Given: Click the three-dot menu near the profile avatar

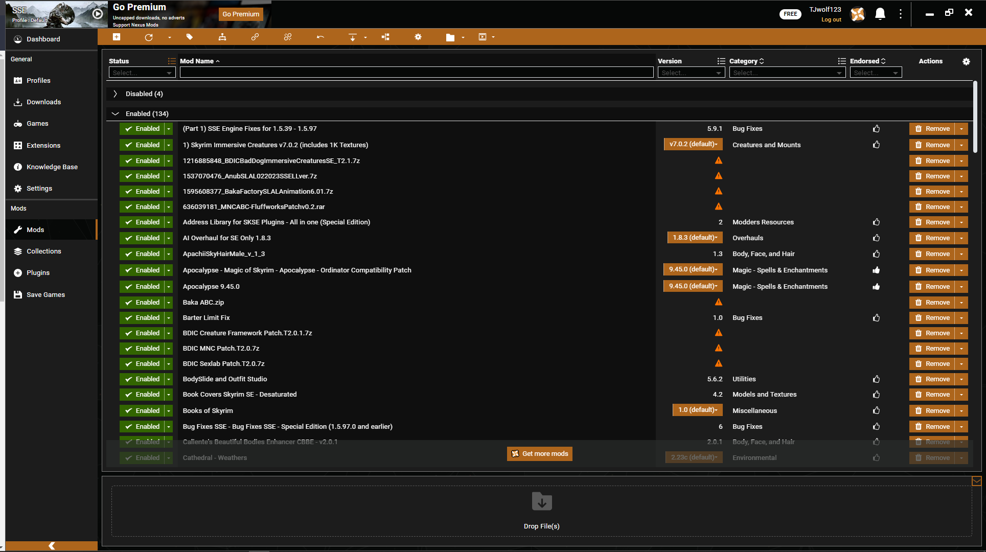Looking at the screenshot, I should (x=901, y=14).
